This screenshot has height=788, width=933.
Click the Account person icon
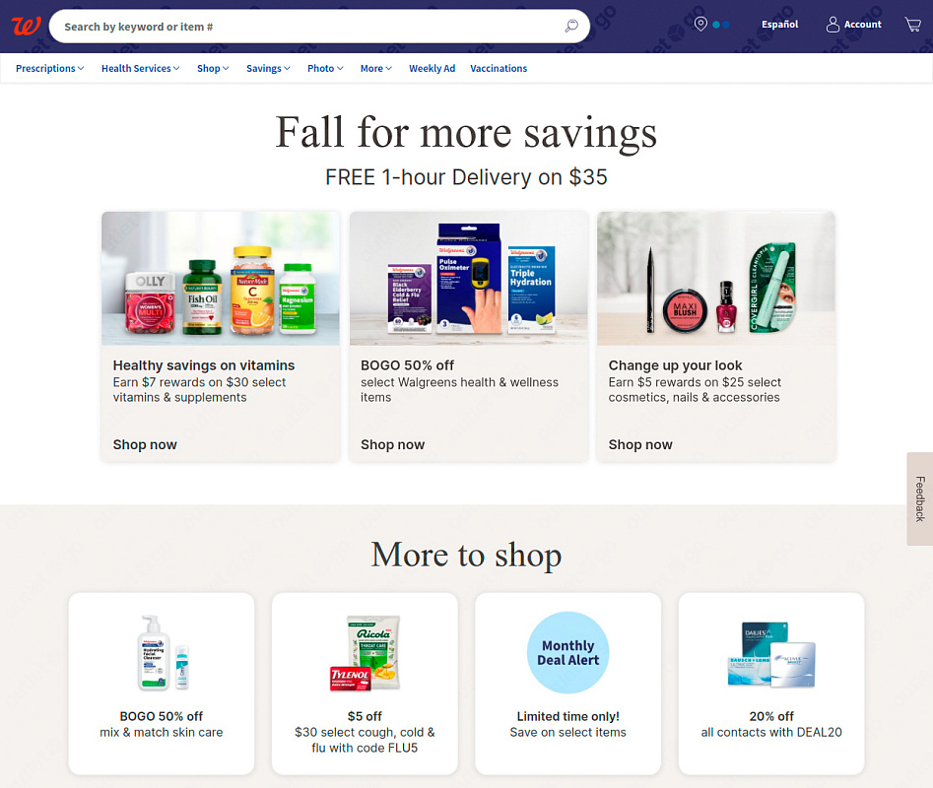[833, 25]
